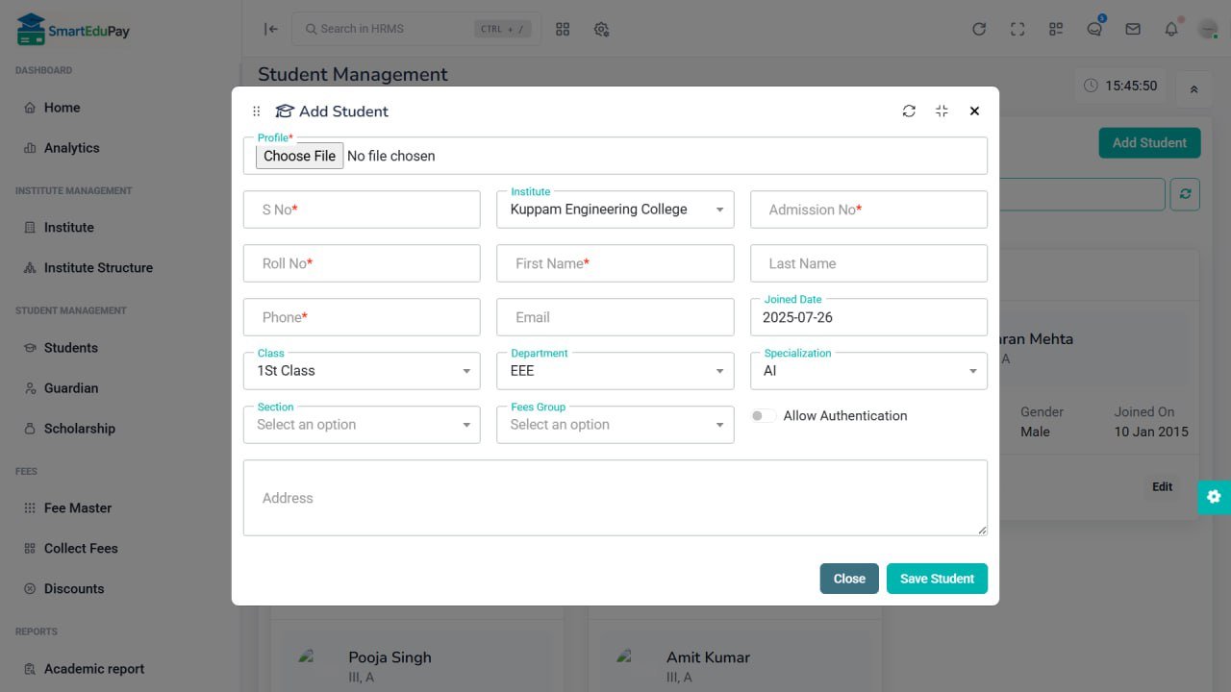Screen dimensions: 1231x692
Task: Open the notifications bell icon
Action: (x=1171, y=29)
